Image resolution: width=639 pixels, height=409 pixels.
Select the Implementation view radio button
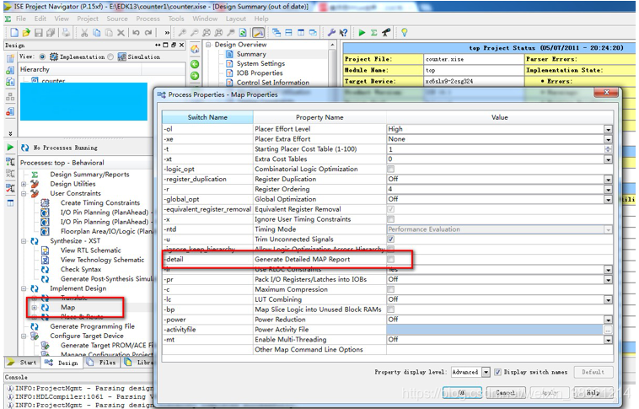pyautogui.click(x=42, y=57)
